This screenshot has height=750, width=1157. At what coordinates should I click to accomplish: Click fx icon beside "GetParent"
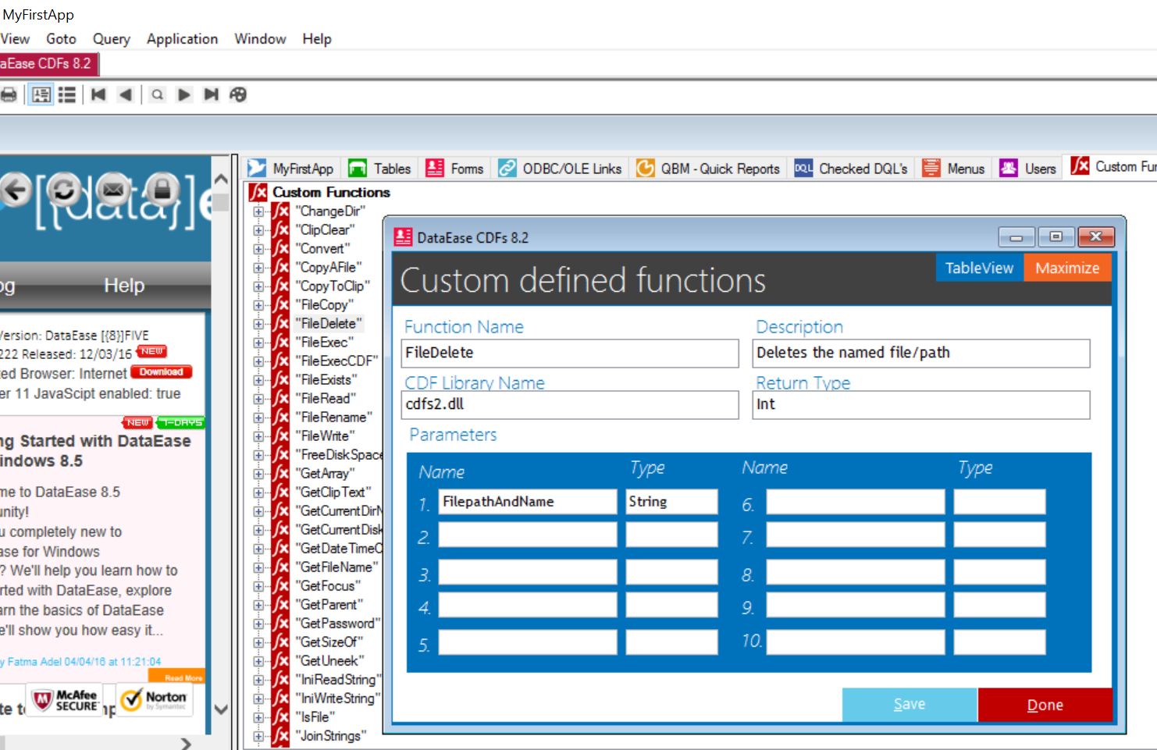click(280, 605)
